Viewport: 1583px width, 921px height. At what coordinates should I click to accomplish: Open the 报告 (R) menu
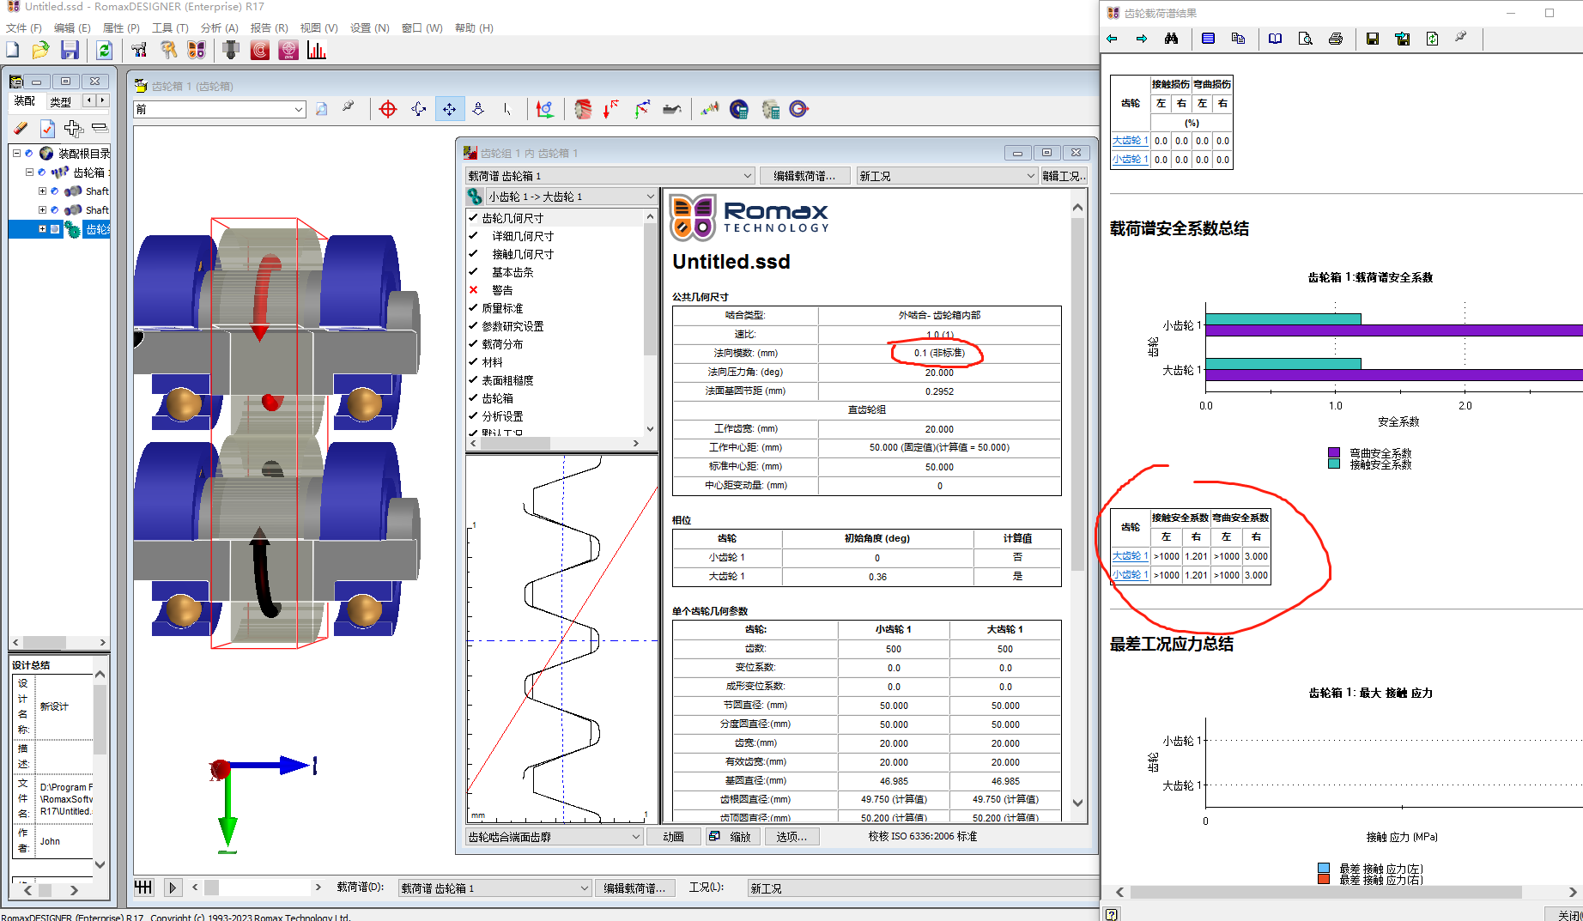269,28
